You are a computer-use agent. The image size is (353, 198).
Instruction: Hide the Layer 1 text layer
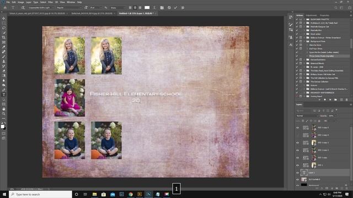point(297,173)
